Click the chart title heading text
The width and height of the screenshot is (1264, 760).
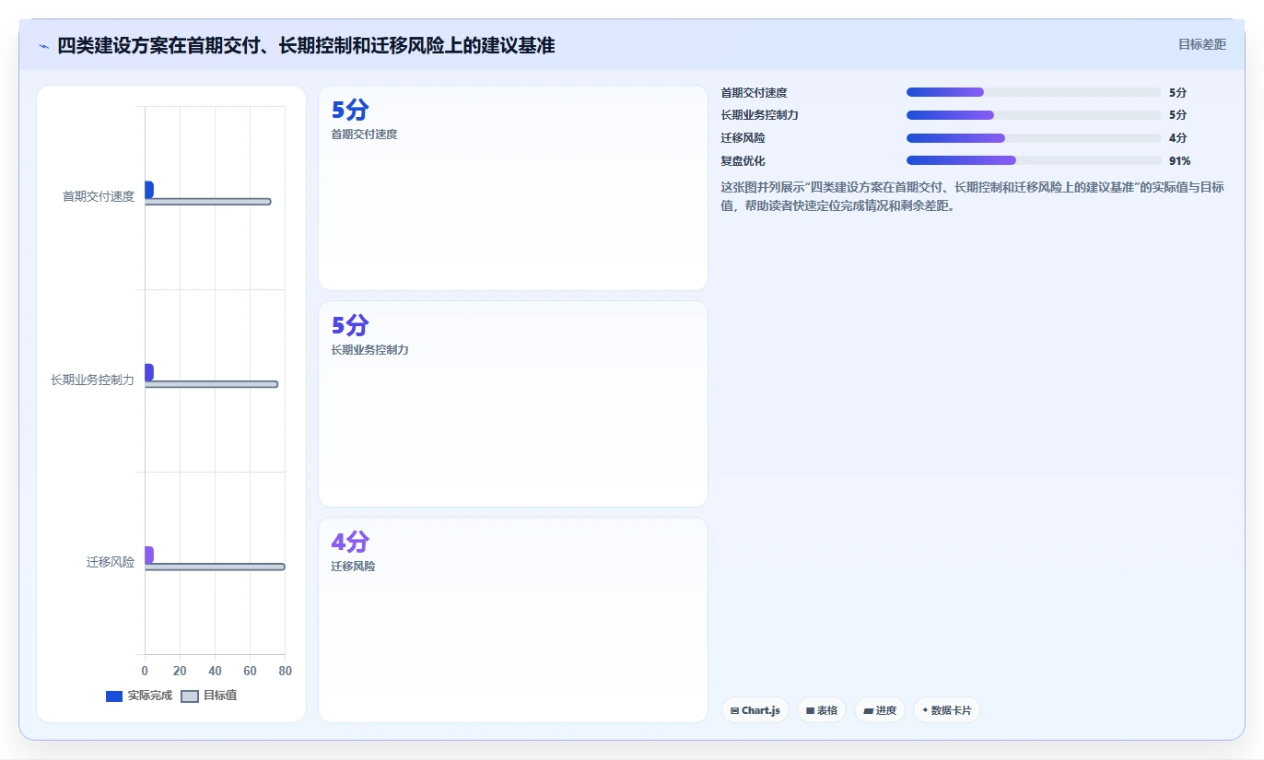tap(306, 46)
